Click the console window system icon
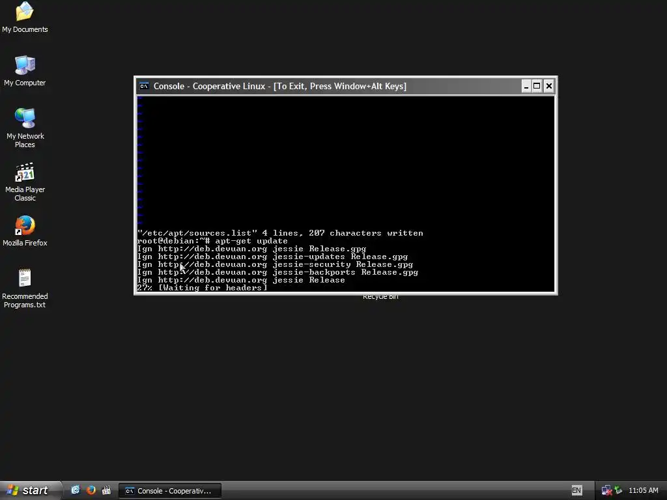 [x=144, y=87]
